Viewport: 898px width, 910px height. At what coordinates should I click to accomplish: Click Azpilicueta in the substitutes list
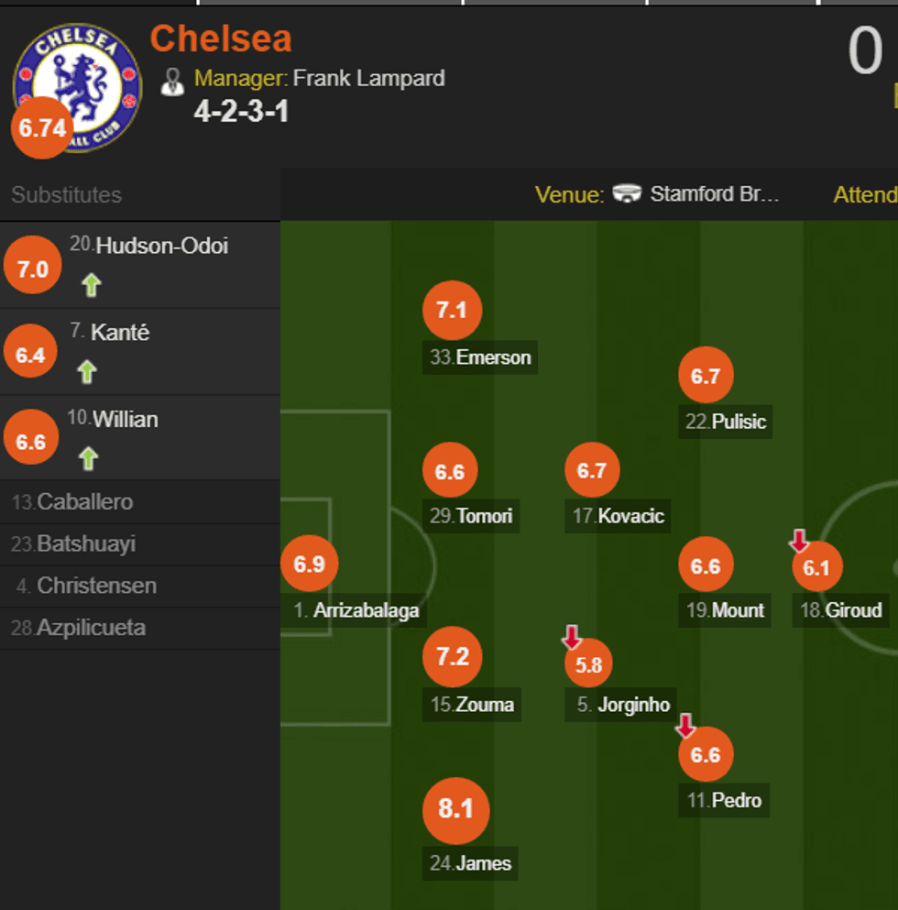coord(91,628)
